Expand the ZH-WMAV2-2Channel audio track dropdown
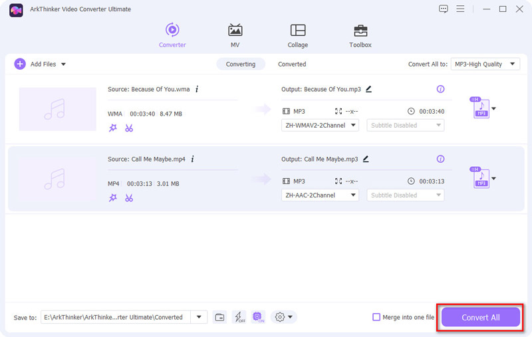Screen dimensions: 532x337 320,125
